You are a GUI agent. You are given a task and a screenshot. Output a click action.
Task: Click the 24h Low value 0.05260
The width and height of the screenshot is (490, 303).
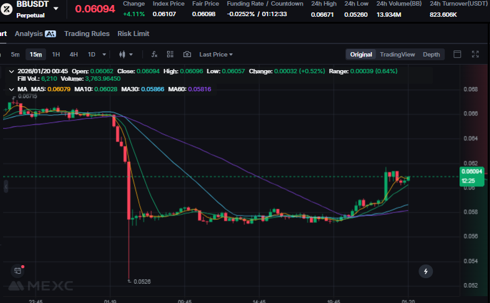coord(356,15)
